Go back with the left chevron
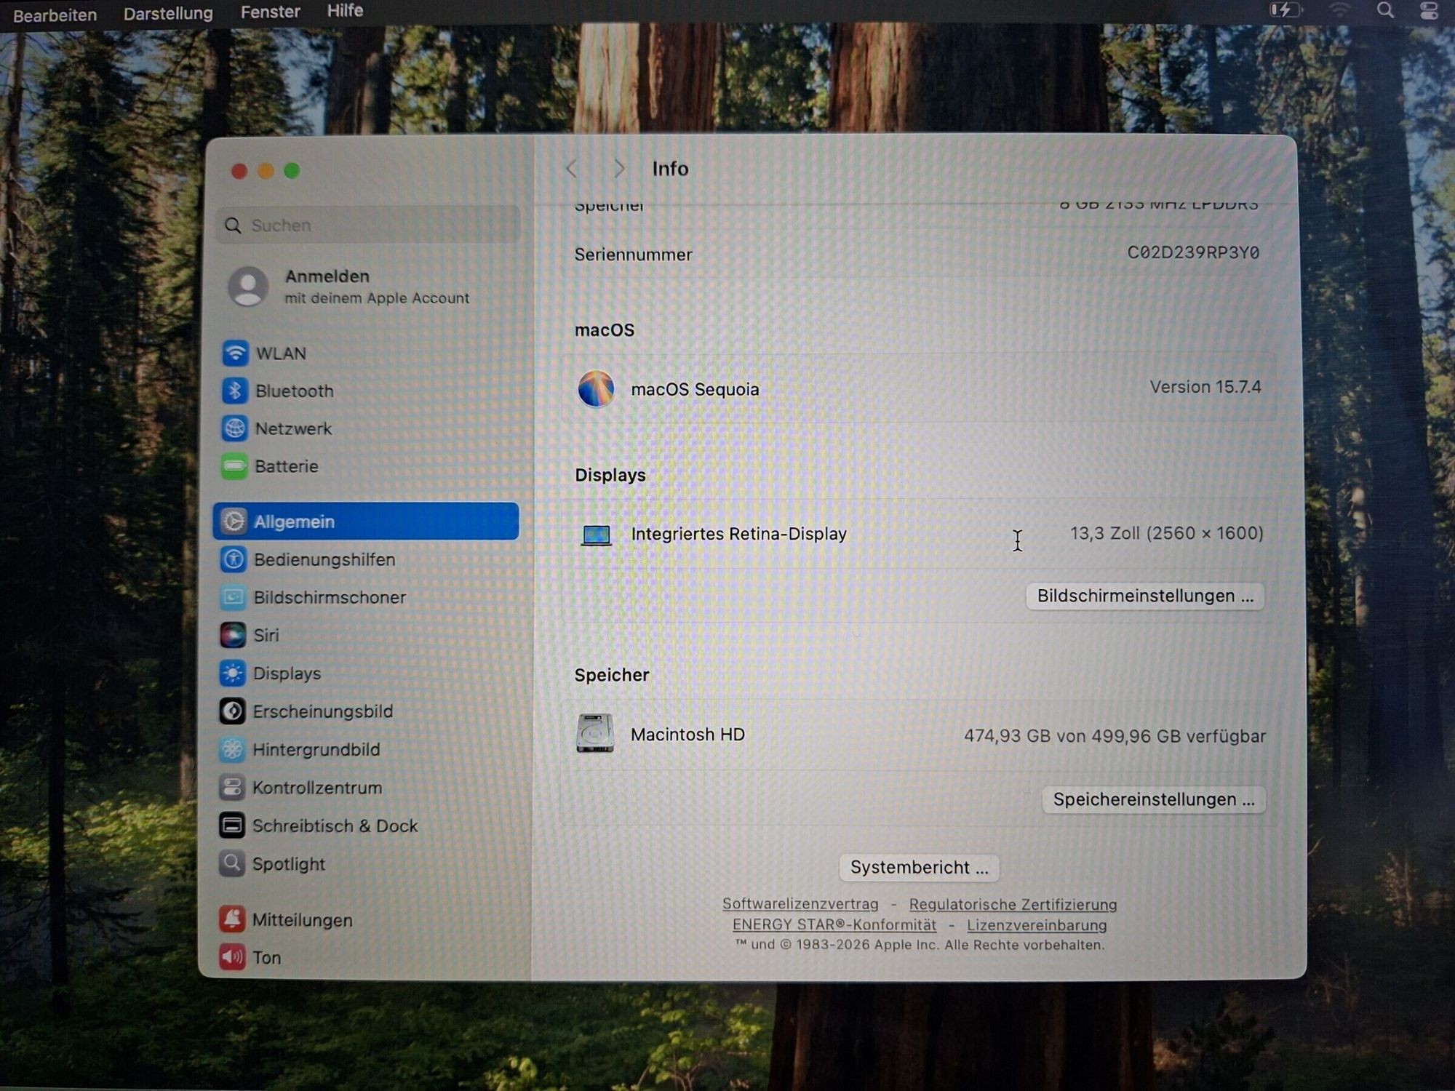 tap(572, 169)
